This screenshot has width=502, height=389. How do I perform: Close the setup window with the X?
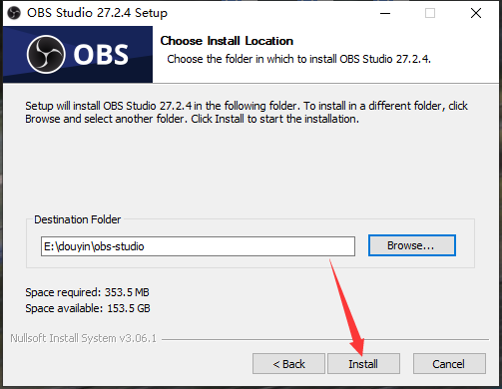(x=476, y=13)
